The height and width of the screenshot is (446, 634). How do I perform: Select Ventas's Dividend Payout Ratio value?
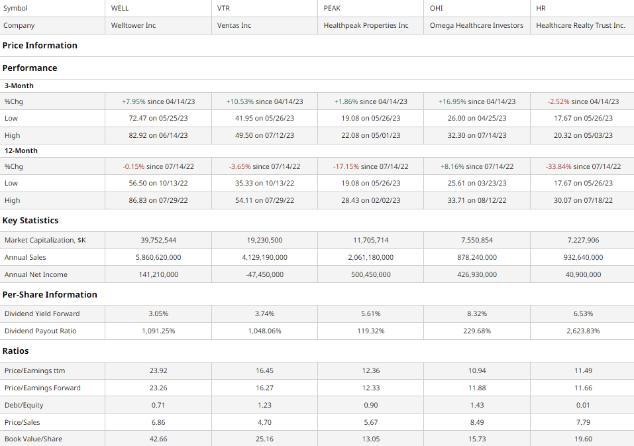(x=264, y=330)
